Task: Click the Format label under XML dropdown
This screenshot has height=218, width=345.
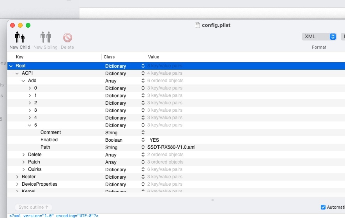Action: [319, 47]
